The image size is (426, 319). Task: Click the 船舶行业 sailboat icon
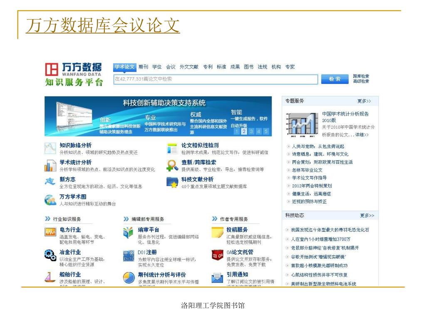pos(50,277)
